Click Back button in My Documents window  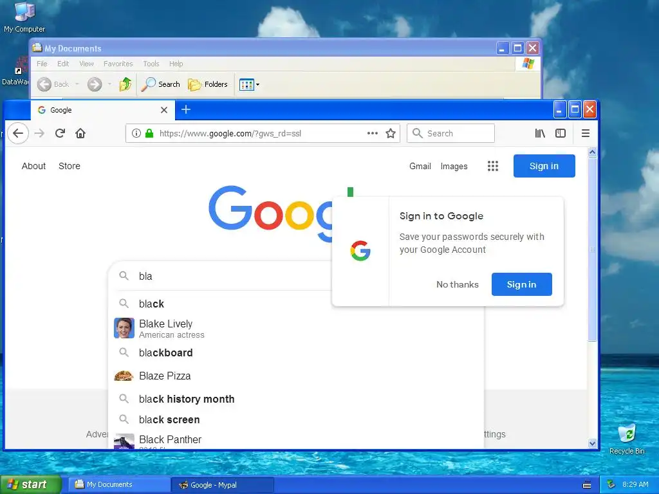click(x=53, y=84)
